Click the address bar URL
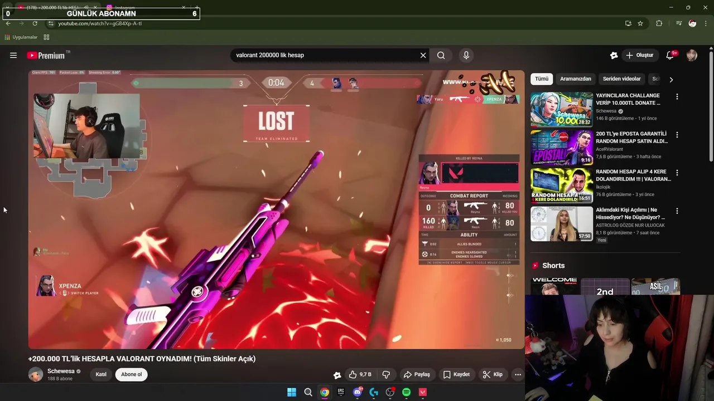This screenshot has height=401, width=714. [x=100, y=23]
